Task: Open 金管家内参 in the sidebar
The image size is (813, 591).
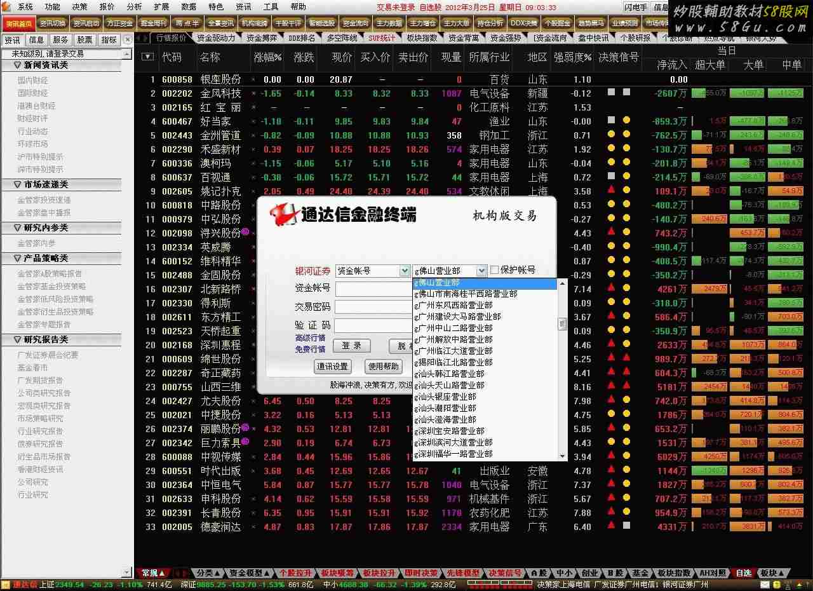Action: coord(37,243)
